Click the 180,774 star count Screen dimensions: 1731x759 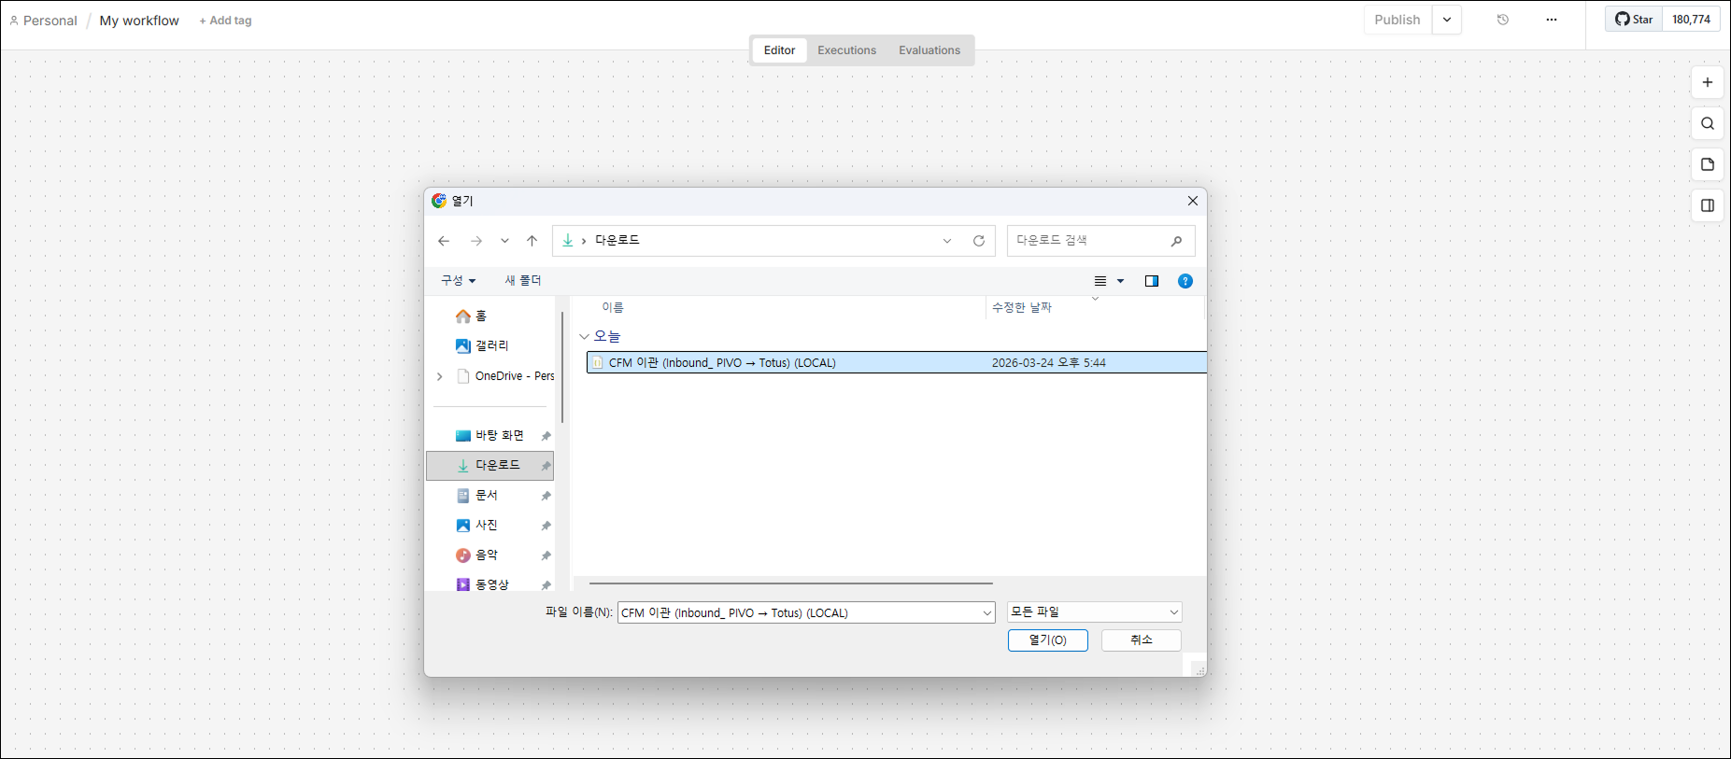tap(1691, 20)
